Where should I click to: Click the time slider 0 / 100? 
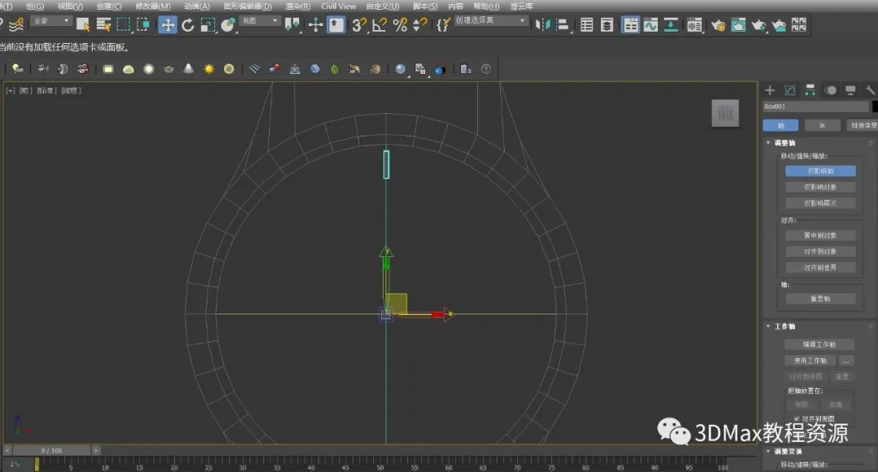(x=51, y=450)
